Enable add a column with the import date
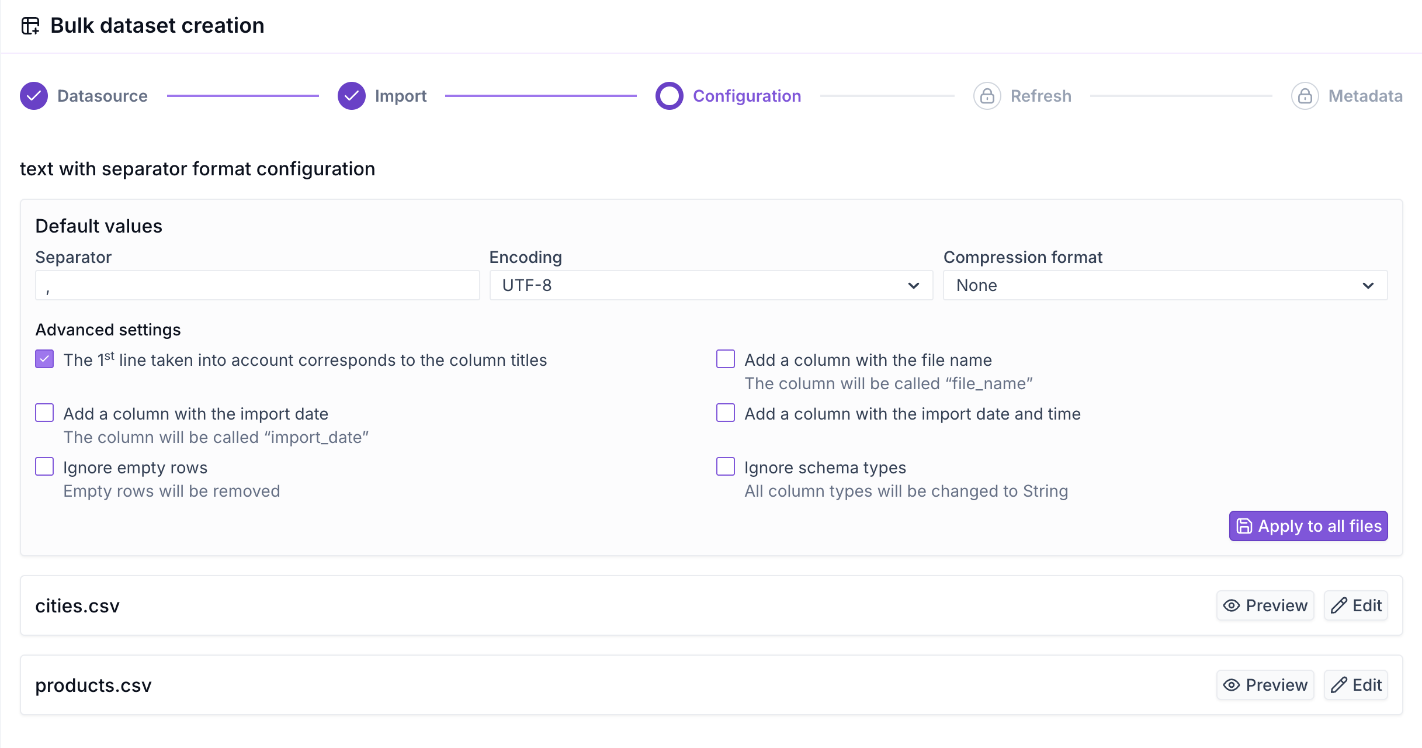Viewport: 1422px width, 748px height. coord(44,413)
